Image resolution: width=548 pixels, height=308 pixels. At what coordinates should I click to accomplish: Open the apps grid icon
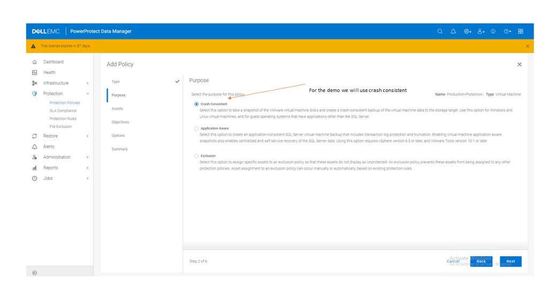coord(521,31)
